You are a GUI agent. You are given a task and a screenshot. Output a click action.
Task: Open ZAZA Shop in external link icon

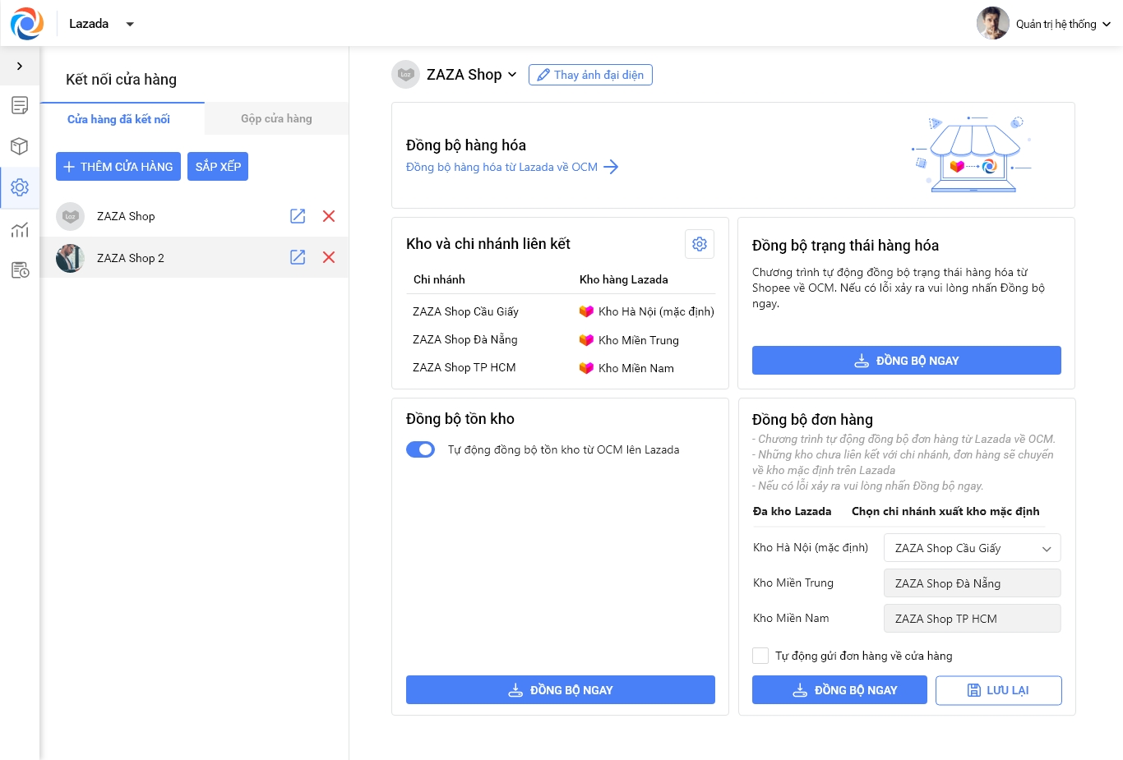298,216
